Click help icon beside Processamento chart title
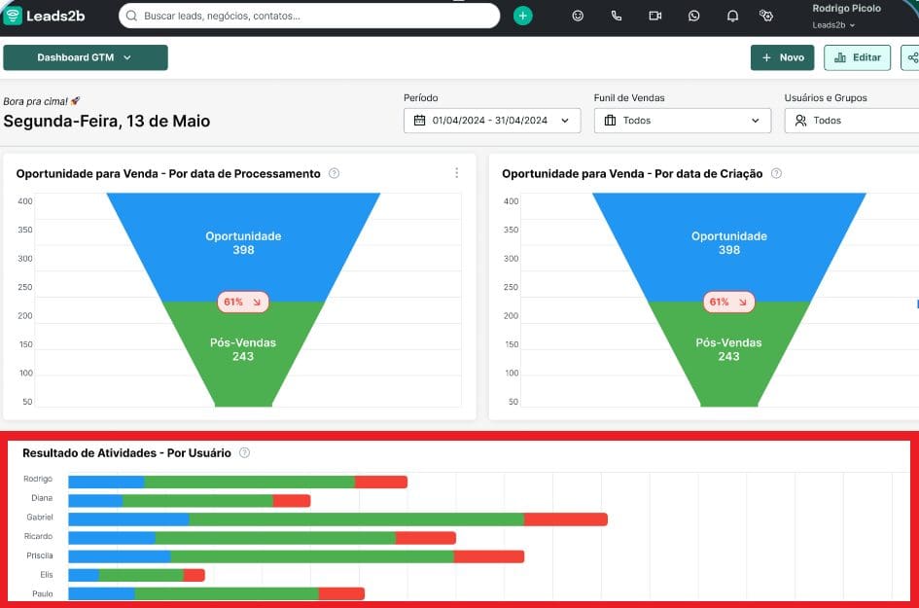The image size is (919, 608). coord(335,173)
